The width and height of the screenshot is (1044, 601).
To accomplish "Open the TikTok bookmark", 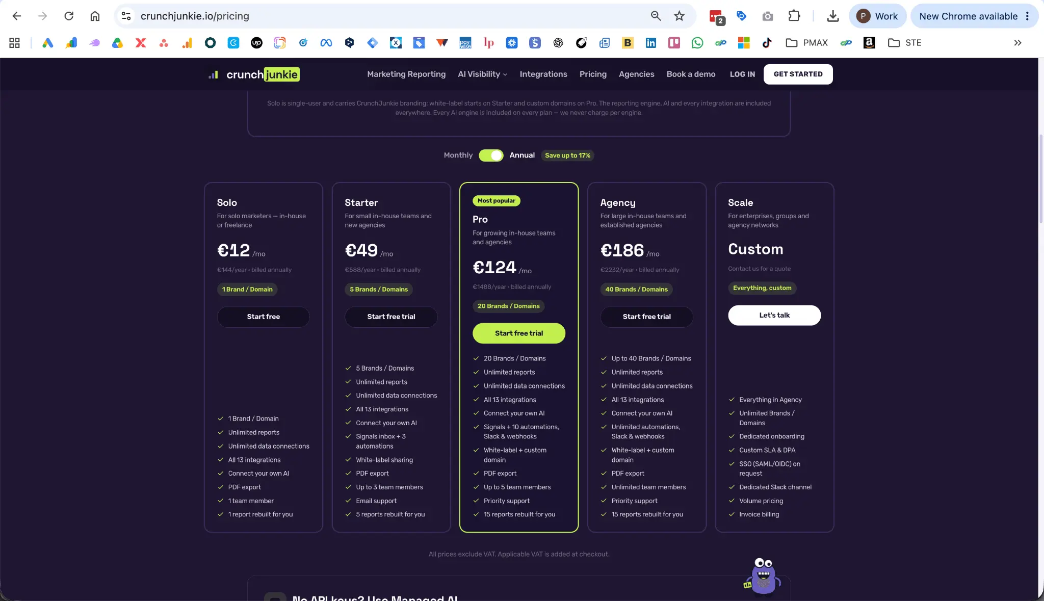I will point(767,43).
